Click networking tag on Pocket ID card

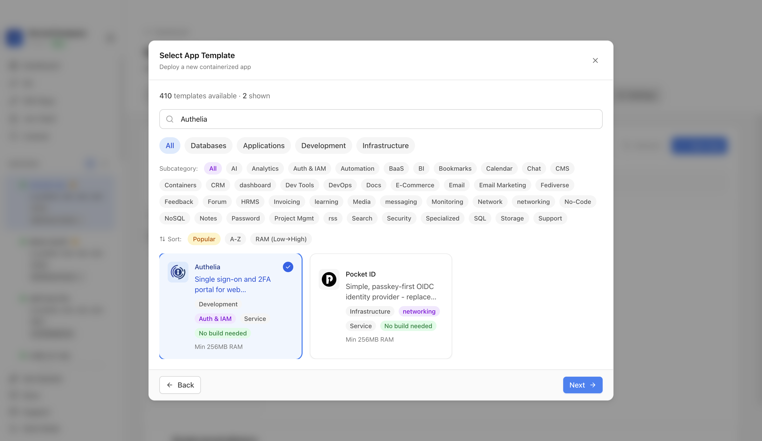pos(419,311)
